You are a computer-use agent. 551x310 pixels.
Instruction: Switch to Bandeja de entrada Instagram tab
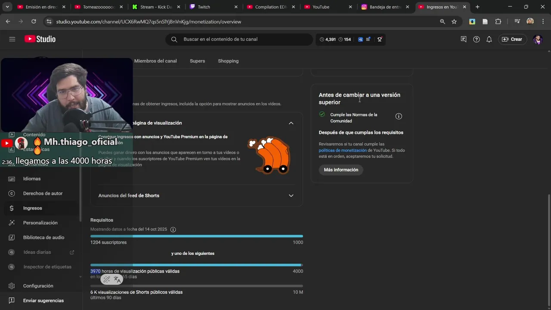[x=385, y=7]
